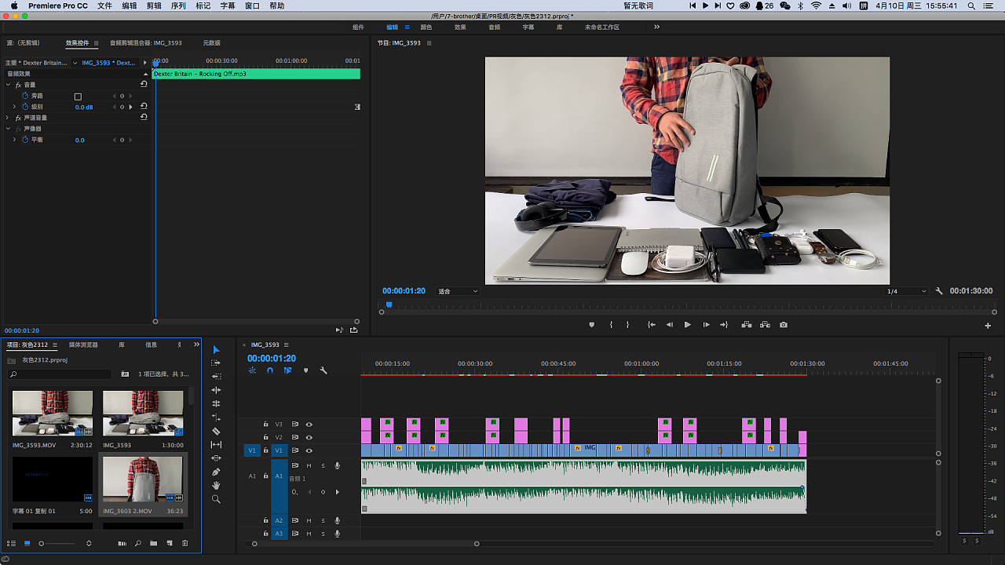
Task: Select the Razor tool
Action: click(216, 431)
